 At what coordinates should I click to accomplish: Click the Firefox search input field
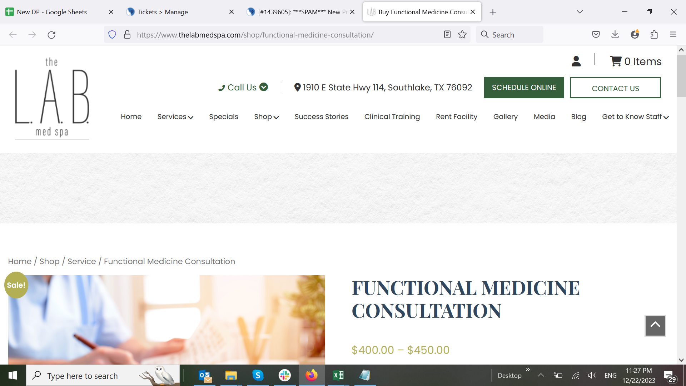tap(514, 35)
